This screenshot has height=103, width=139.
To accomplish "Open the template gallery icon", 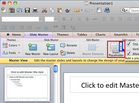I will [x=12, y=10].
